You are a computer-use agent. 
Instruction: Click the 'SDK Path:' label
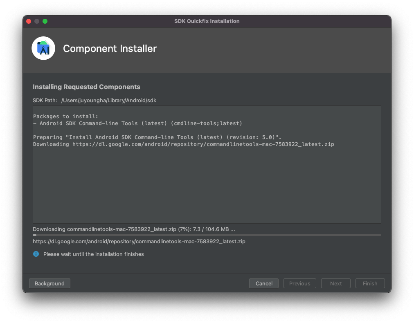[45, 100]
